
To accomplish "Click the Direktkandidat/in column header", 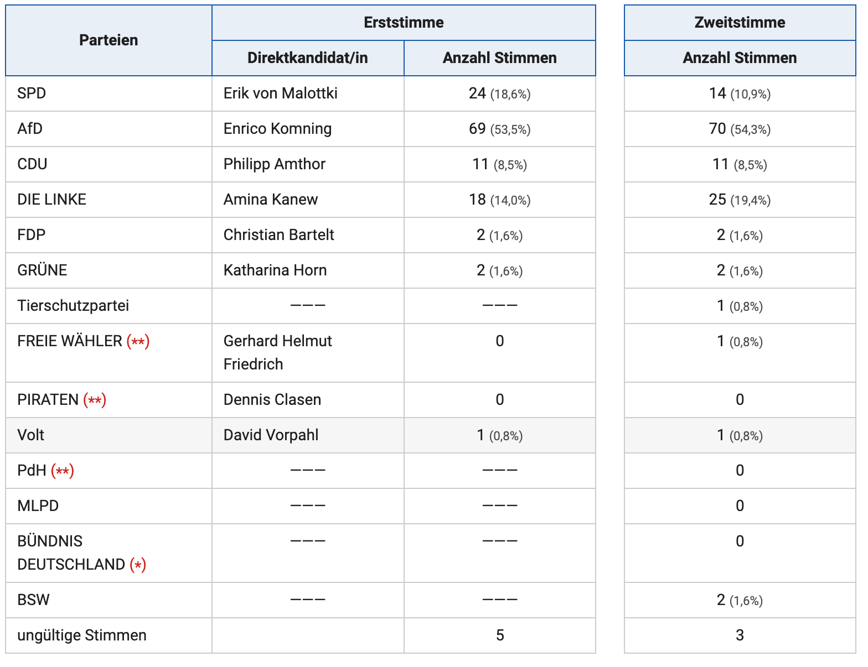I will click(307, 58).
